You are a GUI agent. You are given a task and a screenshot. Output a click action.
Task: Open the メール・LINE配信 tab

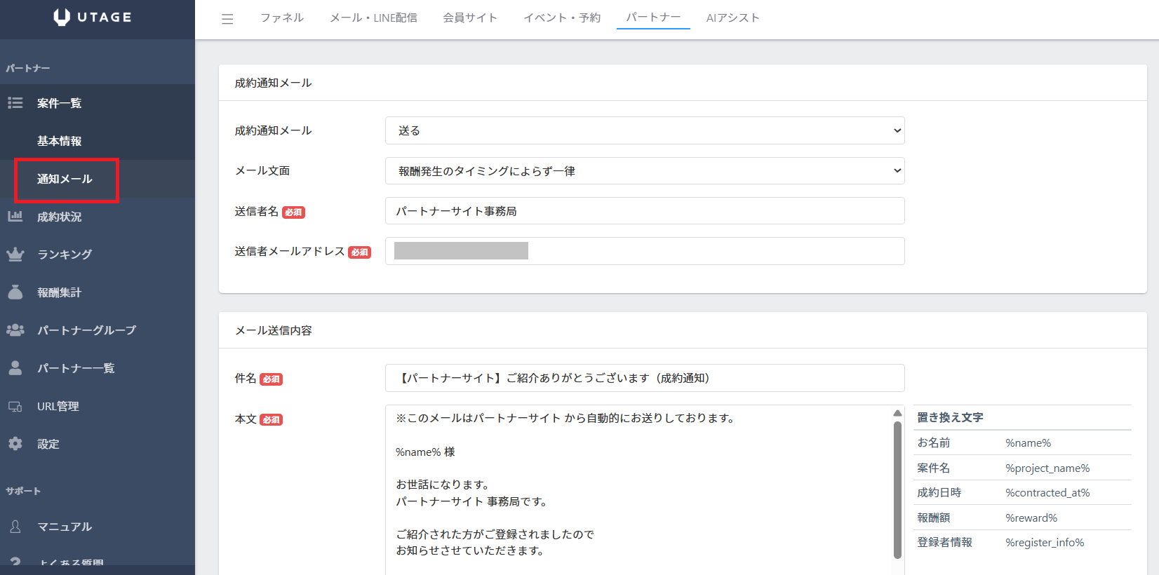pos(373,18)
